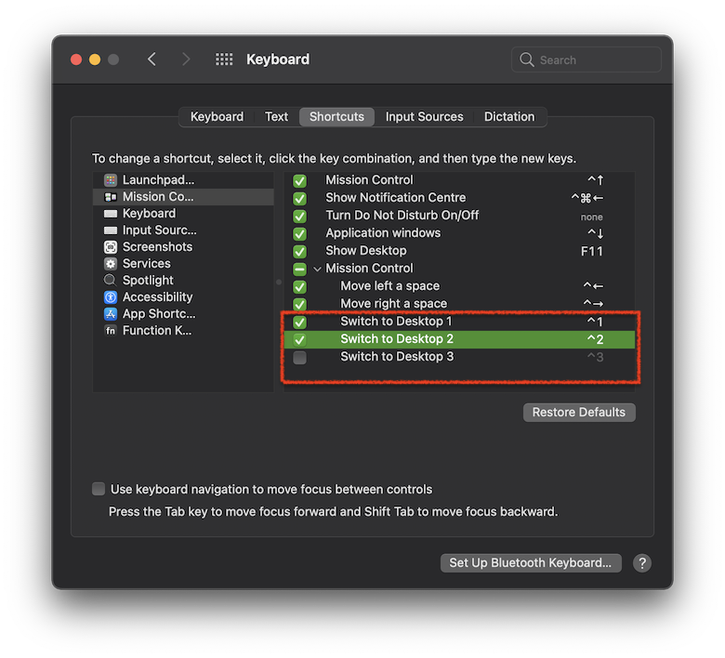Click the Accessibility icon in the list
This screenshot has height=658, width=725.
pos(111,297)
